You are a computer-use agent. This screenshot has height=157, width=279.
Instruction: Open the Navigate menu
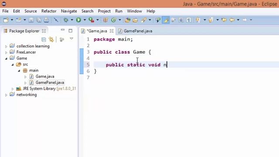click(x=69, y=11)
